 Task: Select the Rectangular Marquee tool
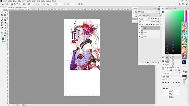(5, 10)
